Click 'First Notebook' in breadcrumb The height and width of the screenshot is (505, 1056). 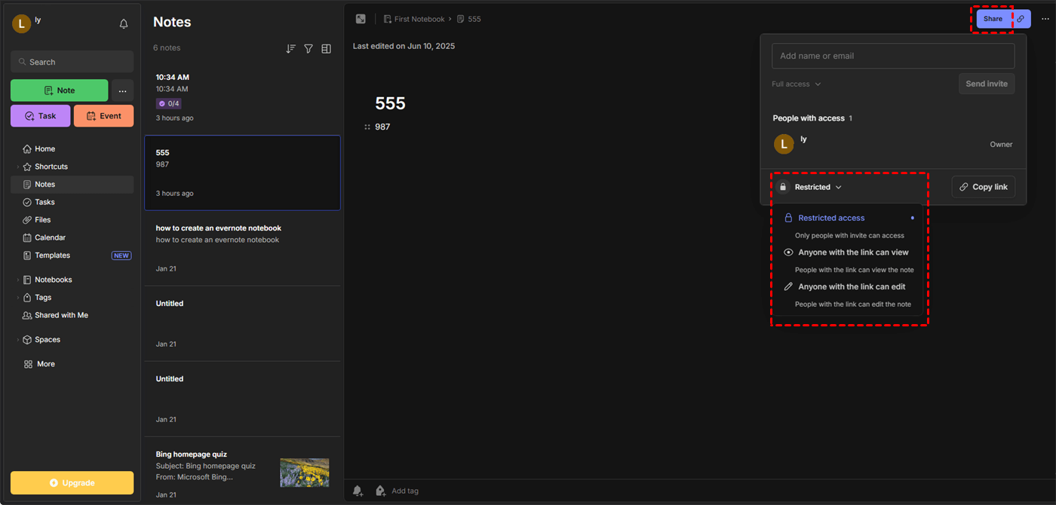point(419,19)
